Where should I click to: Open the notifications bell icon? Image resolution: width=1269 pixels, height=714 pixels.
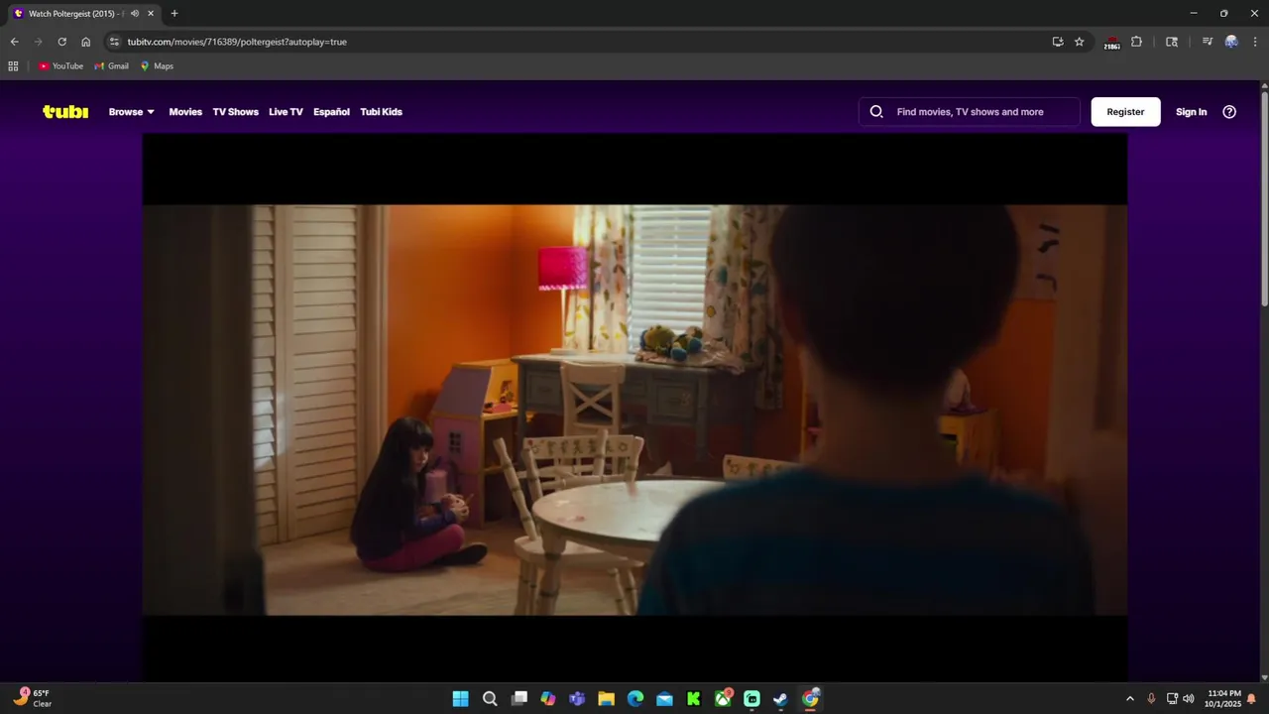[x=1251, y=699]
